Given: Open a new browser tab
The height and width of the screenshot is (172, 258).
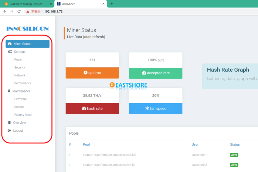Looking at the screenshot, I should coord(112,4).
